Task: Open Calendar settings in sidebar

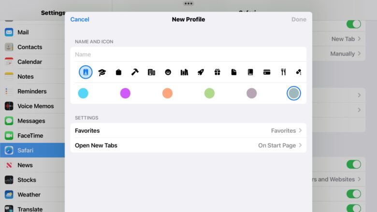Action: click(x=32, y=62)
